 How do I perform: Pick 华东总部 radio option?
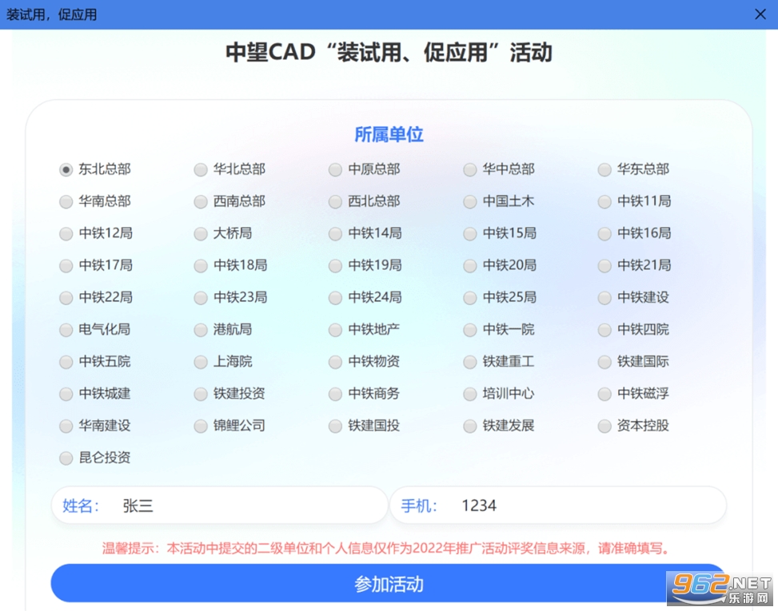[x=604, y=170]
